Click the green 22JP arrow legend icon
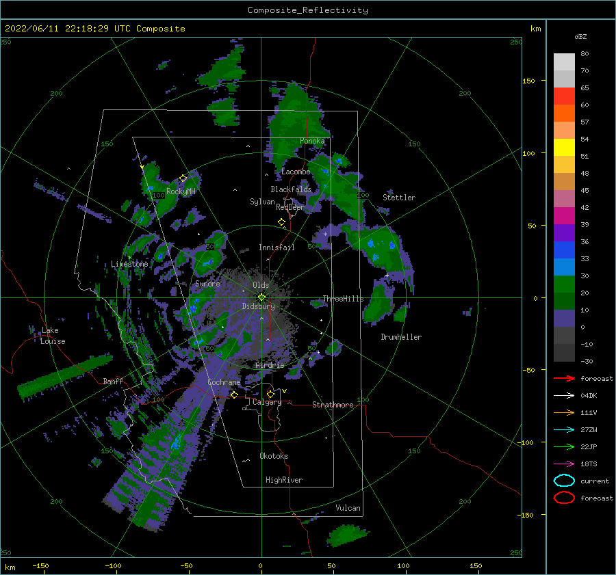616x575 pixels. (564, 446)
